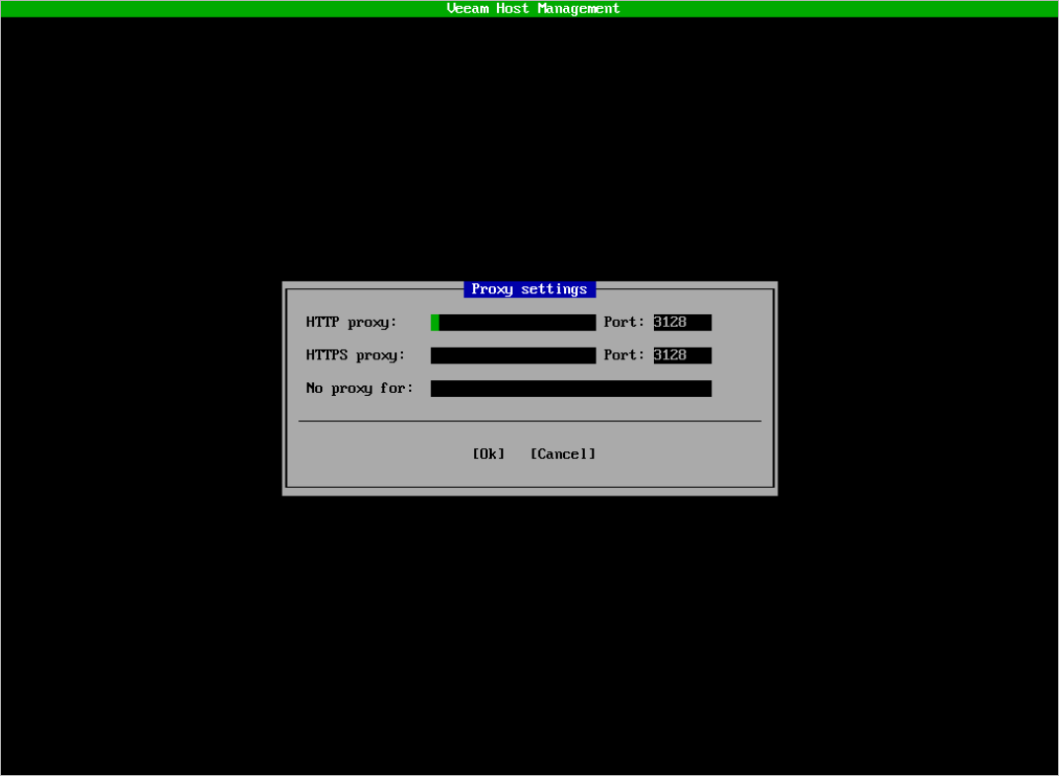Click the dialog's bottom border line
Image resolution: width=1059 pixels, height=776 pixels.
(529, 487)
